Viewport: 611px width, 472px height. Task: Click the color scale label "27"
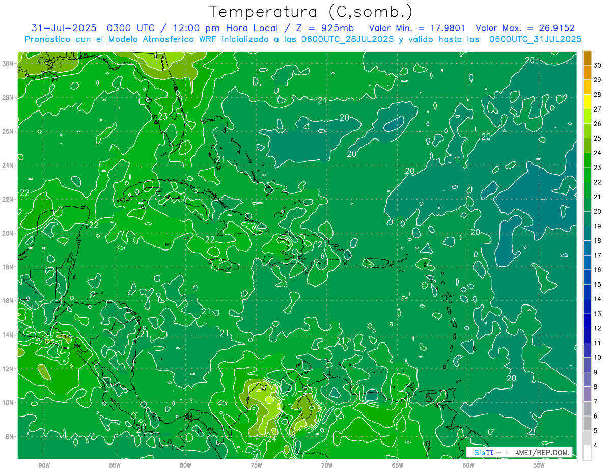pyautogui.click(x=597, y=109)
